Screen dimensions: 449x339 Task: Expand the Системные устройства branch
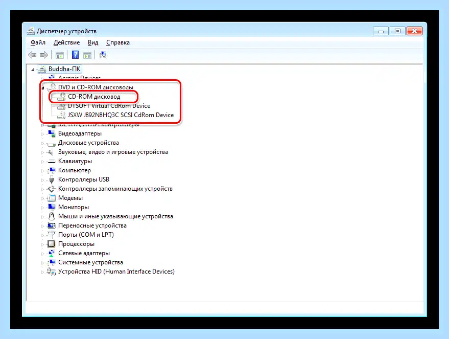point(43,262)
